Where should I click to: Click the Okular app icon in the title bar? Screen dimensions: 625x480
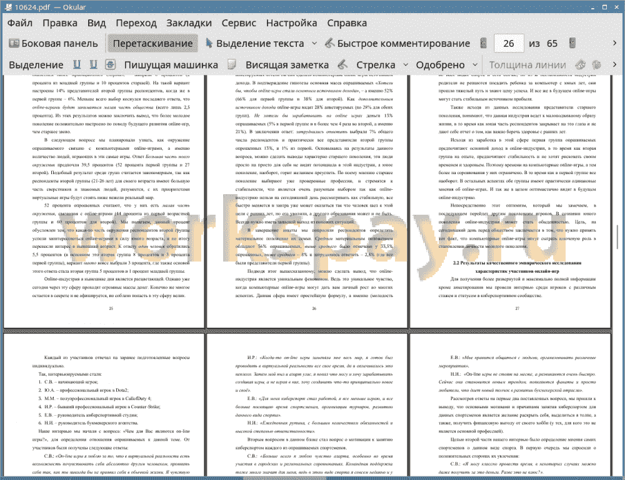(x=8, y=7)
